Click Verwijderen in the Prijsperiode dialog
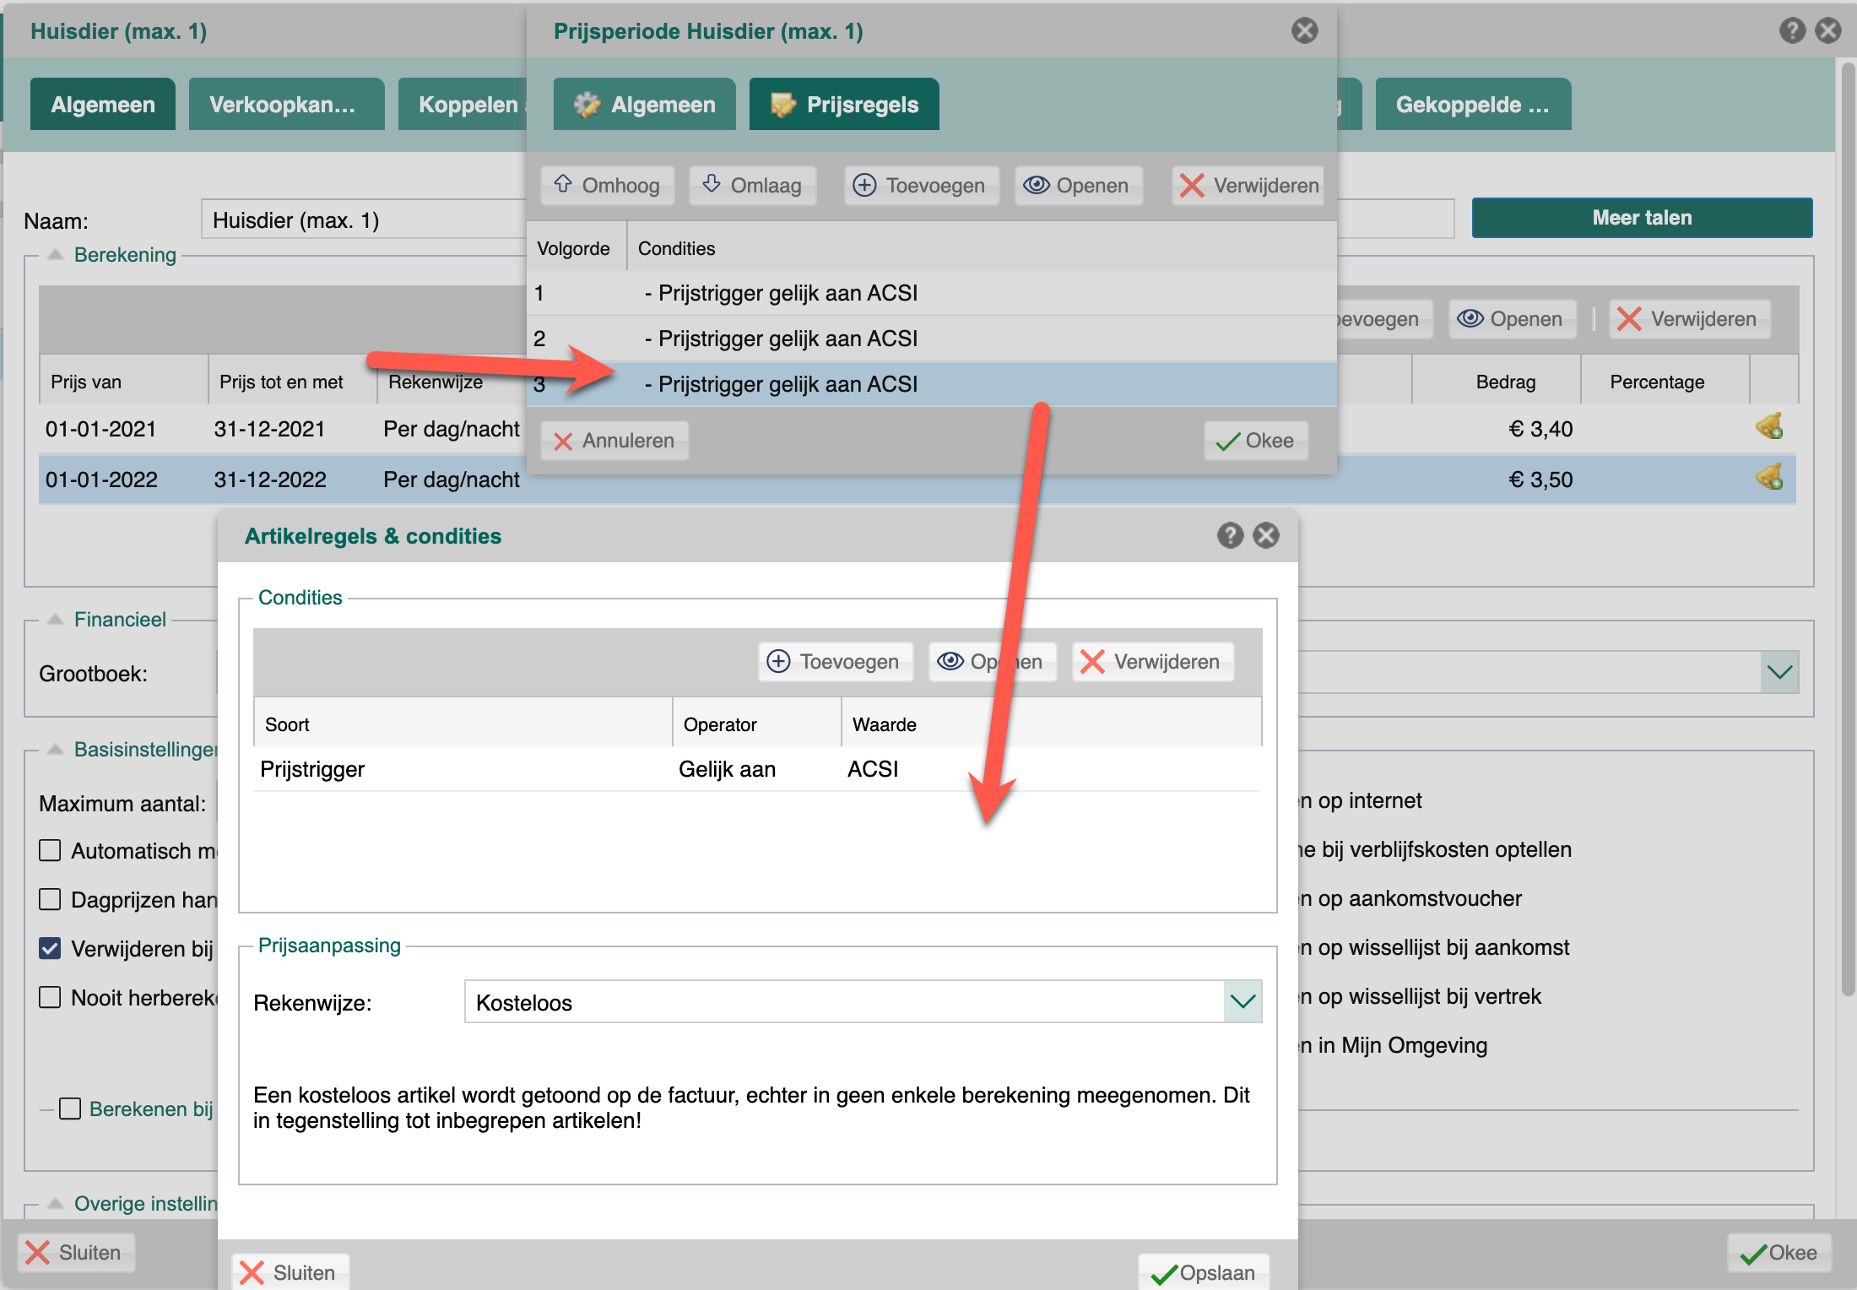Image resolution: width=1857 pixels, height=1290 pixels. tap(1249, 186)
